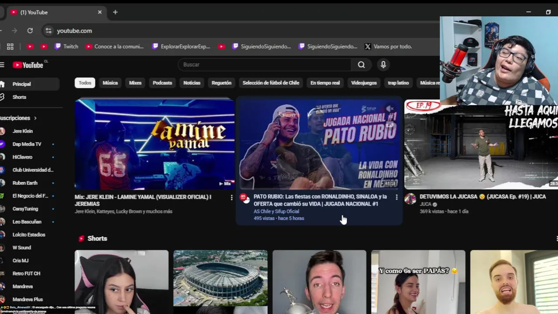Open the browser apps grid bookmark
This screenshot has height=314, width=558.
pyautogui.click(x=10, y=46)
